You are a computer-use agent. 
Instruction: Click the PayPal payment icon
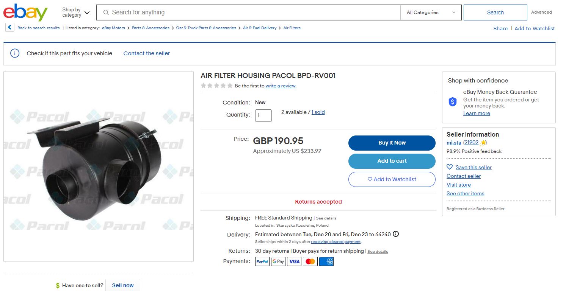click(x=262, y=261)
